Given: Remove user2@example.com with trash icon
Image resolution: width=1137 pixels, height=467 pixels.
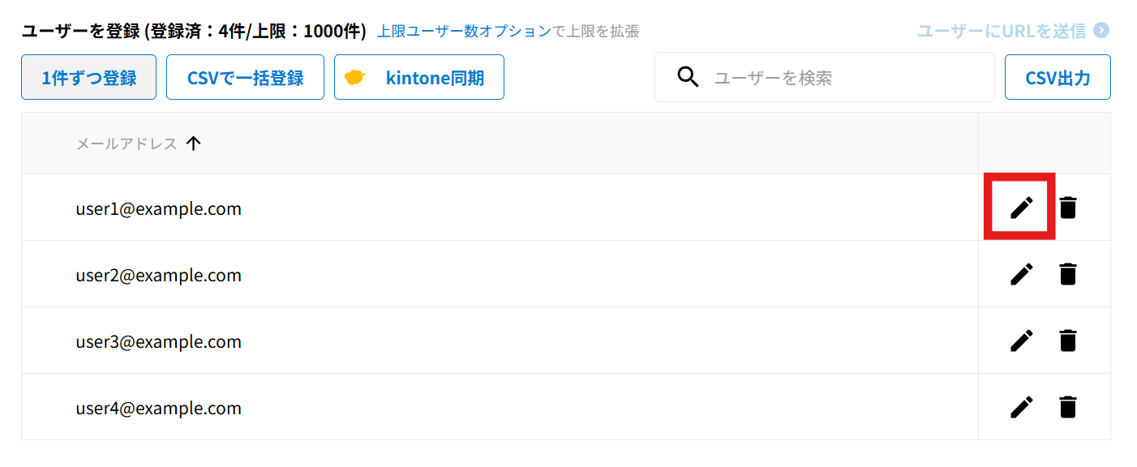Looking at the screenshot, I should tap(1068, 274).
